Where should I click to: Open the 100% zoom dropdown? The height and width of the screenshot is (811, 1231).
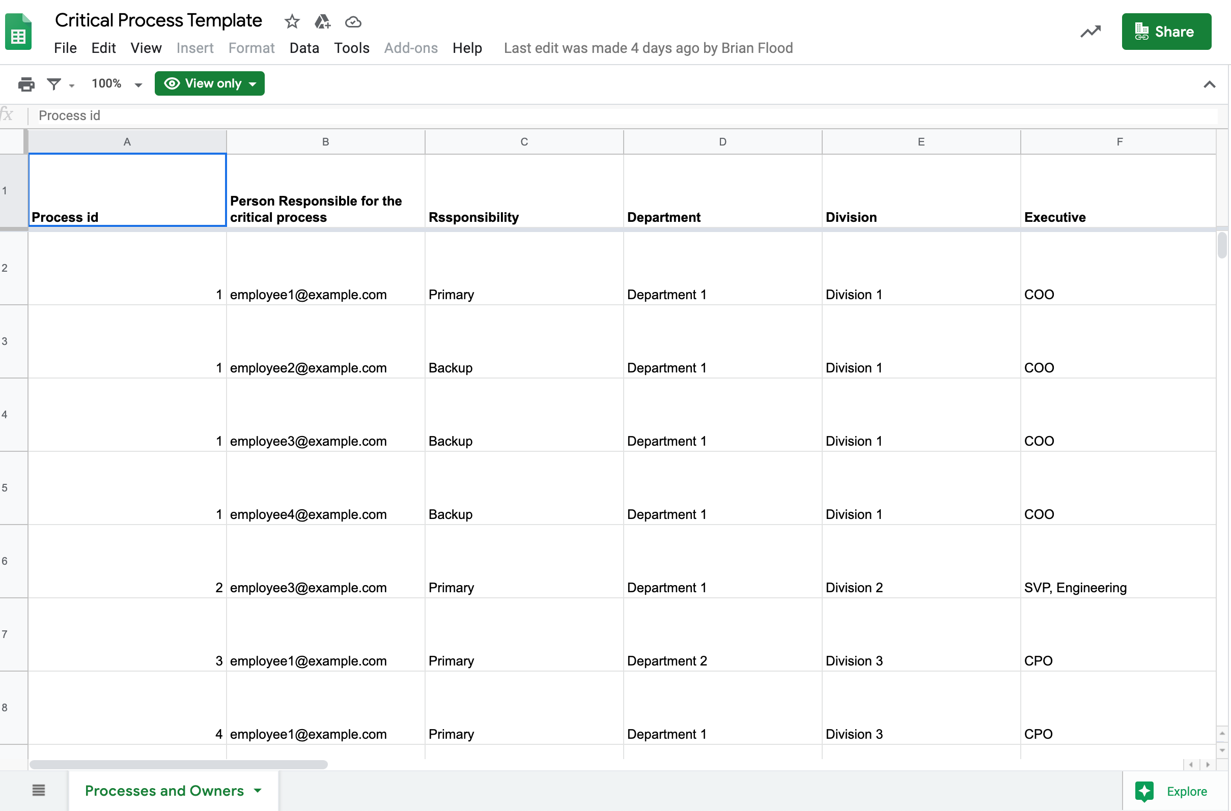coord(117,84)
